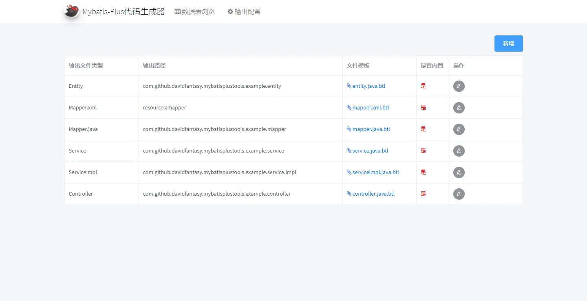Open the mapper.xml.btl template link

click(x=370, y=108)
